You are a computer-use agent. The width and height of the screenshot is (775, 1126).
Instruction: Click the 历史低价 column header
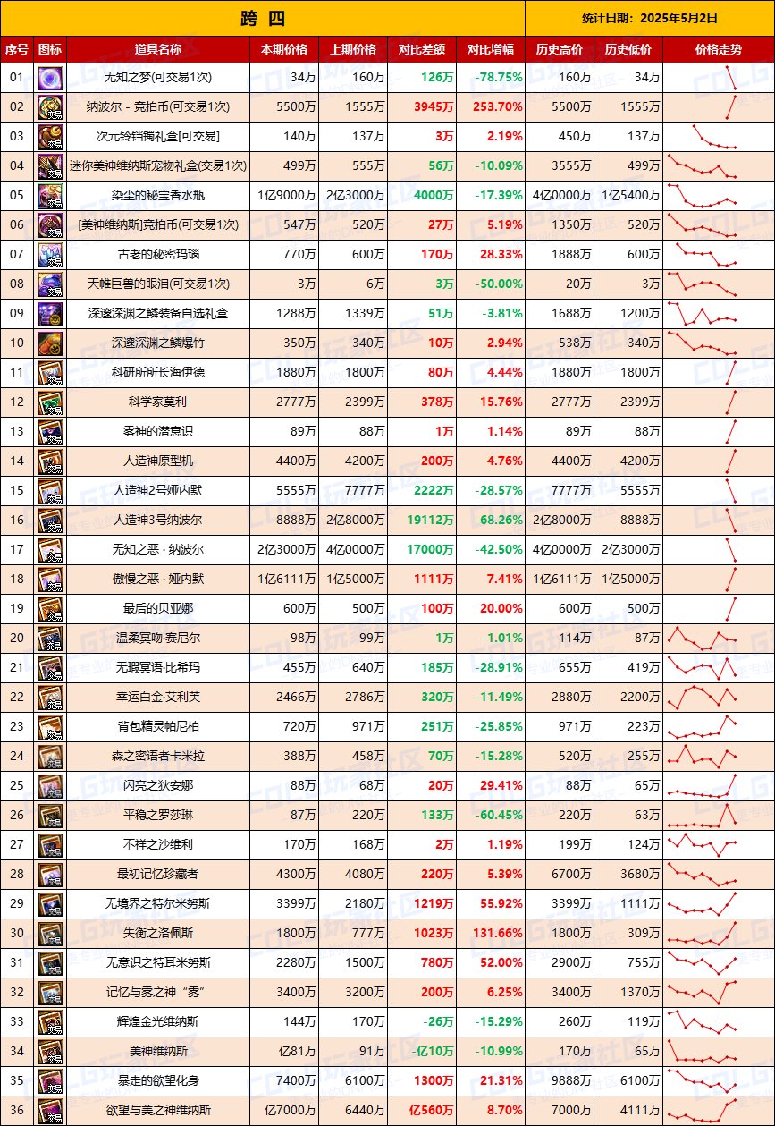coord(628,49)
